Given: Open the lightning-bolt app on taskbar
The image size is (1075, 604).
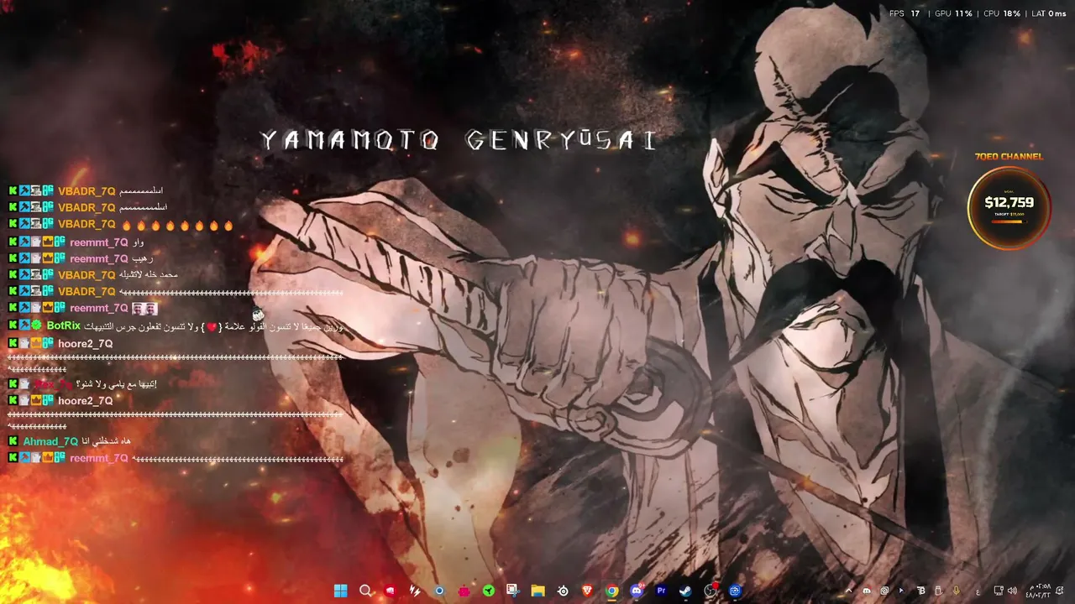Looking at the screenshot, I should [414, 591].
